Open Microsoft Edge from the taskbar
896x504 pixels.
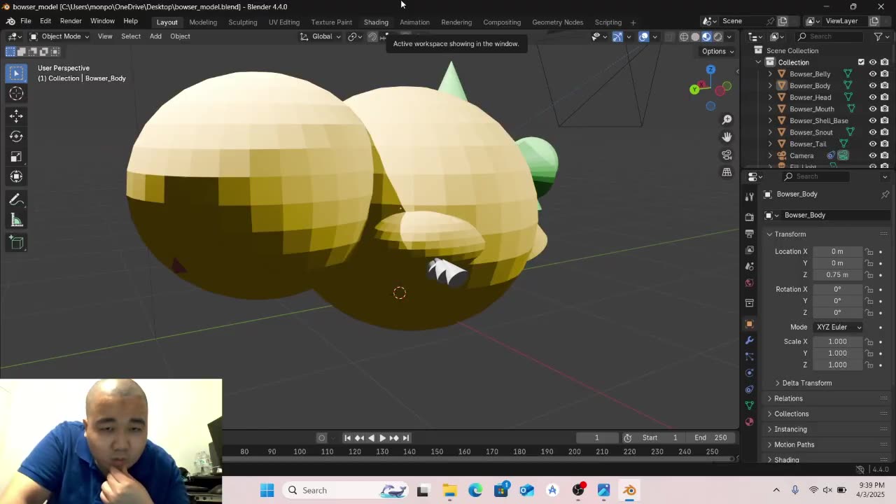click(475, 490)
